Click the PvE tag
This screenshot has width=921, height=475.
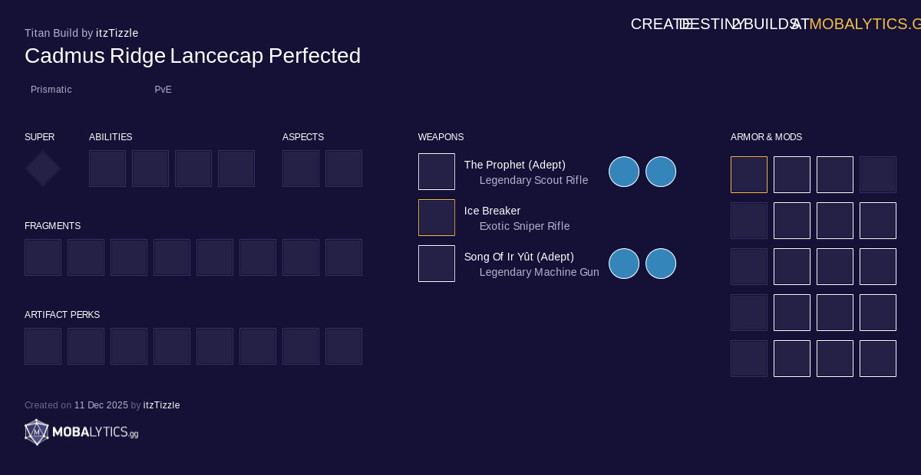point(163,90)
